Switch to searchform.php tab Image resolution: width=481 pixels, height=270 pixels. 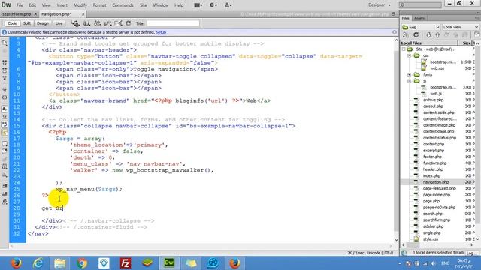pyautogui.click(x=17, y=14)
